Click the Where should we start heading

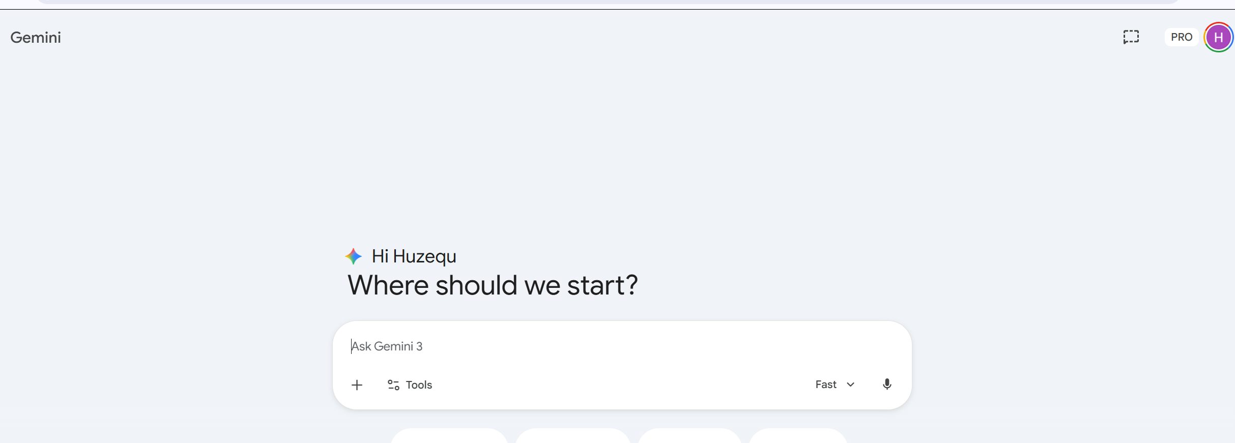pyautogui.click(x=493, y=285)
